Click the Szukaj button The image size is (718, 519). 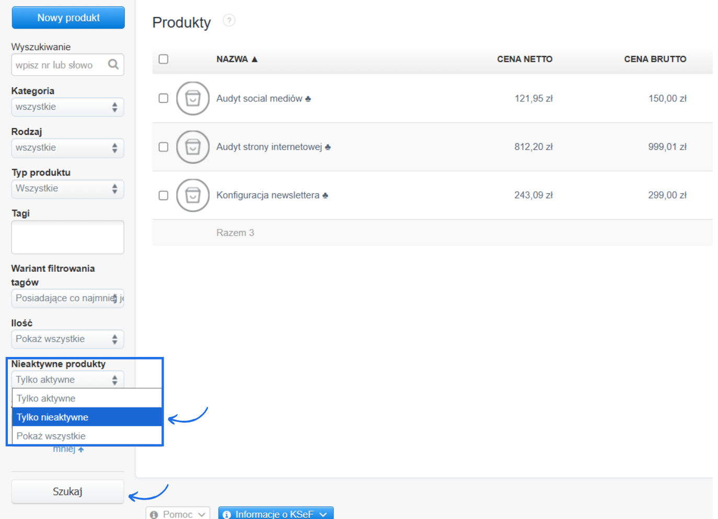click(67, 491)
